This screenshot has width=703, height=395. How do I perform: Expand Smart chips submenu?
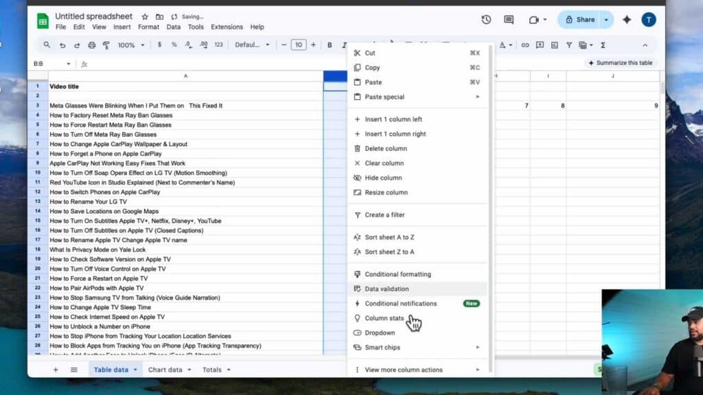coord(417,348)
